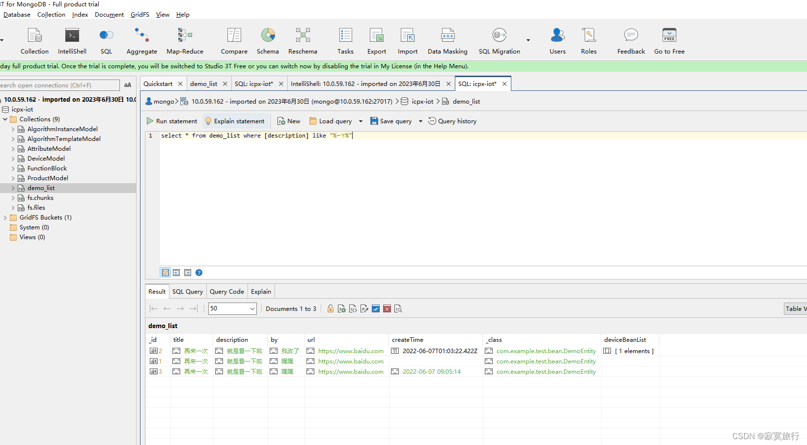Expand the GridFS Buckets (1) node

[x=5, y=218]
